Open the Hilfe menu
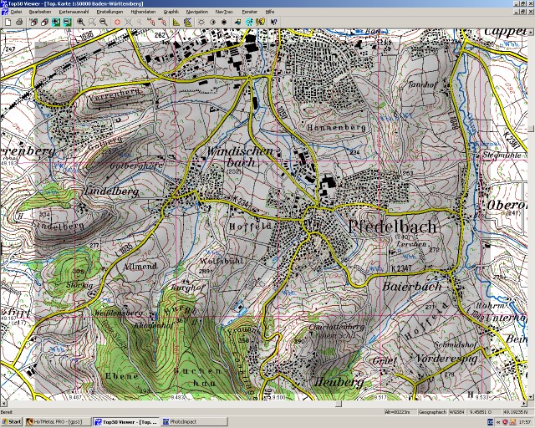This screenshot has width=535, height=428. click(x=270, y=13)
